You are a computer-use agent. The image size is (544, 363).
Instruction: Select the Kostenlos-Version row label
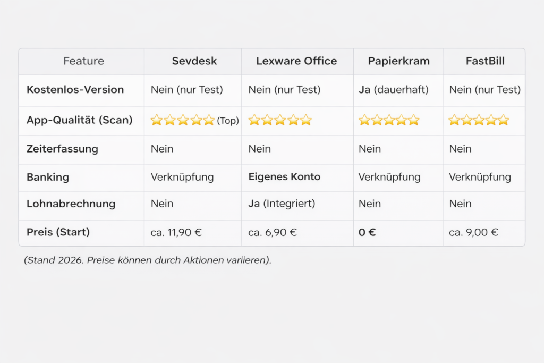75,90
